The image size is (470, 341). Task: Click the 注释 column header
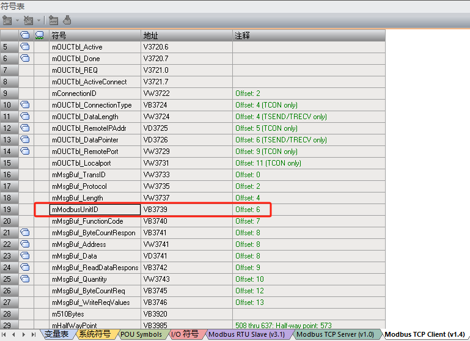[309, 35]
